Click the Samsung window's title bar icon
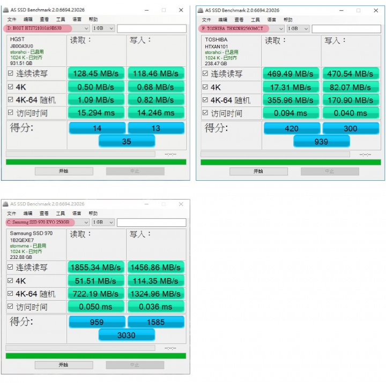This screenshot has height=383, width=386. click(x=6, y=204)
